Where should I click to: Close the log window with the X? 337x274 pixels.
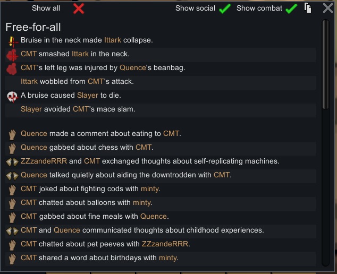(328, 8)
